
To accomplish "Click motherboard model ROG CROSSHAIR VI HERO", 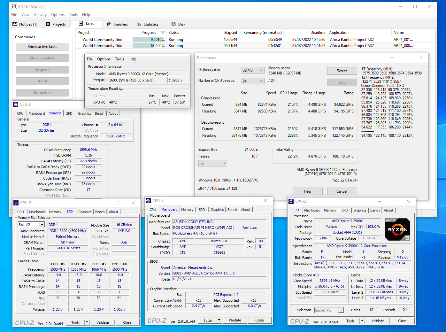I will pyautogui.click(x=203, y=228).
